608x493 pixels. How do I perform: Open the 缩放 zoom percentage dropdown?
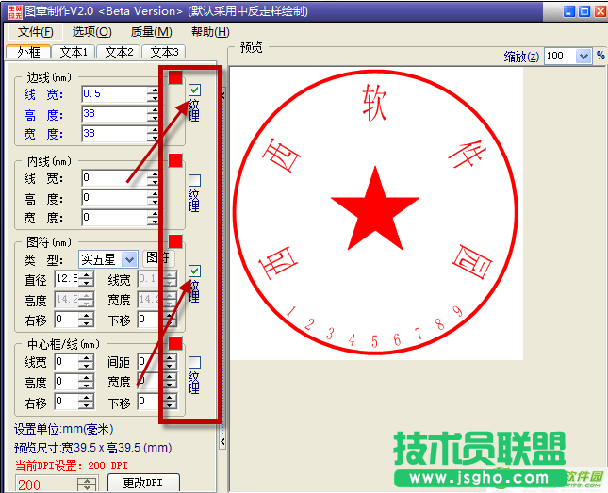click(583, 57)
